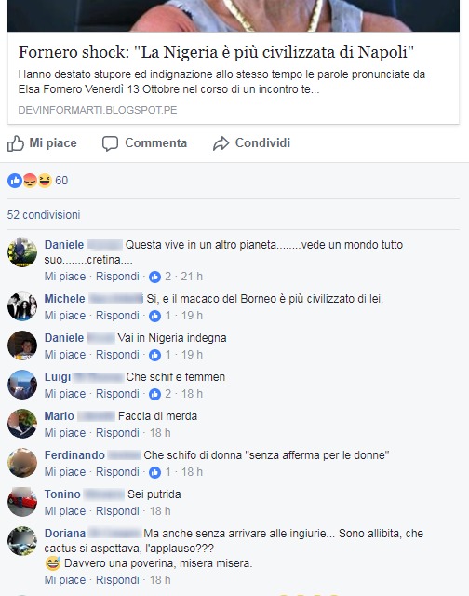Click the angry face reaction icon
The height and width of the screenshot is (596, 469).
click(x=30, y=181)
